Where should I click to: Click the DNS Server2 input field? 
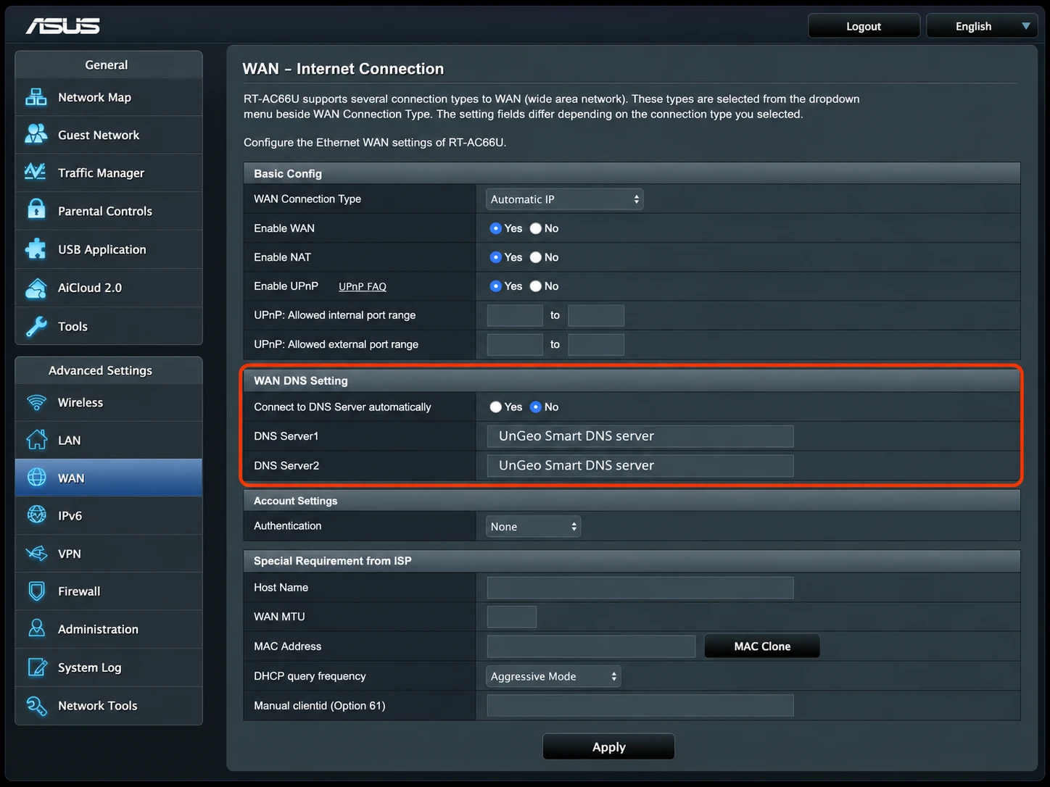pos(640,465)
